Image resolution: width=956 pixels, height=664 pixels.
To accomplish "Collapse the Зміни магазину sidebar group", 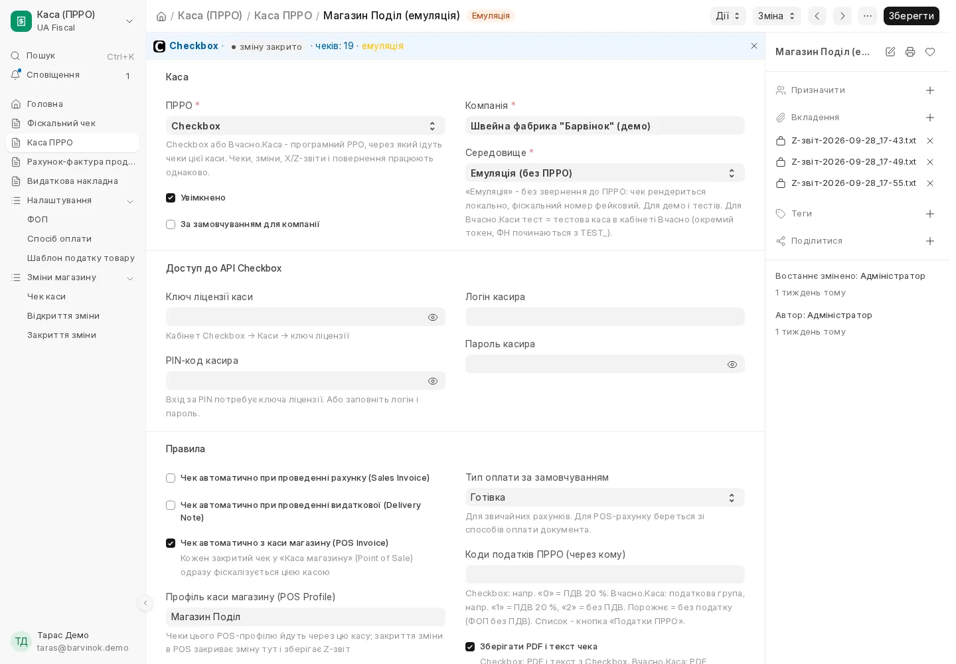I will (130, 278).
